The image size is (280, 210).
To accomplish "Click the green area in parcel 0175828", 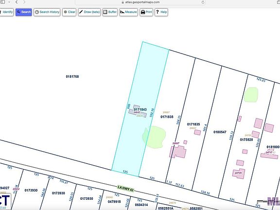I will pos(251,95).
